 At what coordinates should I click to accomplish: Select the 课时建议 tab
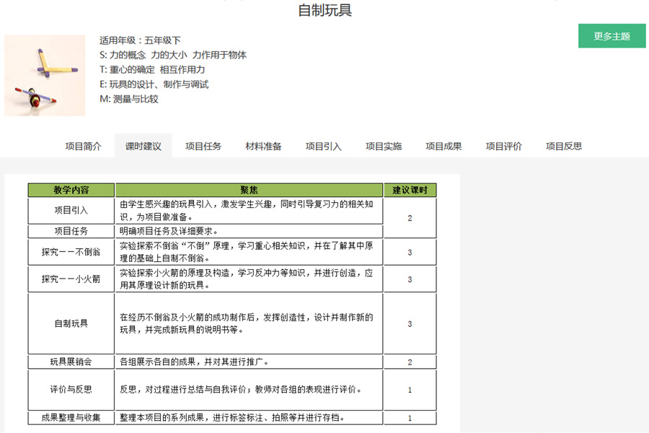144,146
